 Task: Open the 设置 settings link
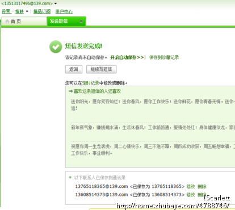6,11
